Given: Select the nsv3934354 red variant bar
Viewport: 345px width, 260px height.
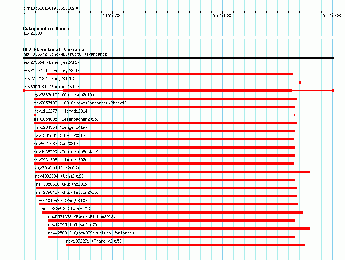Looking at the screenshot, I should [165, 131].
